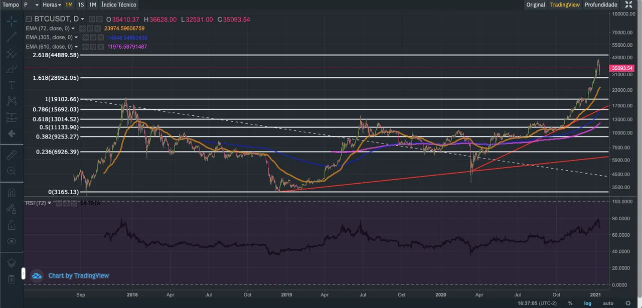Click the current price label 35093.54
Screen dimensions: 642x308
tap(621, 68)
